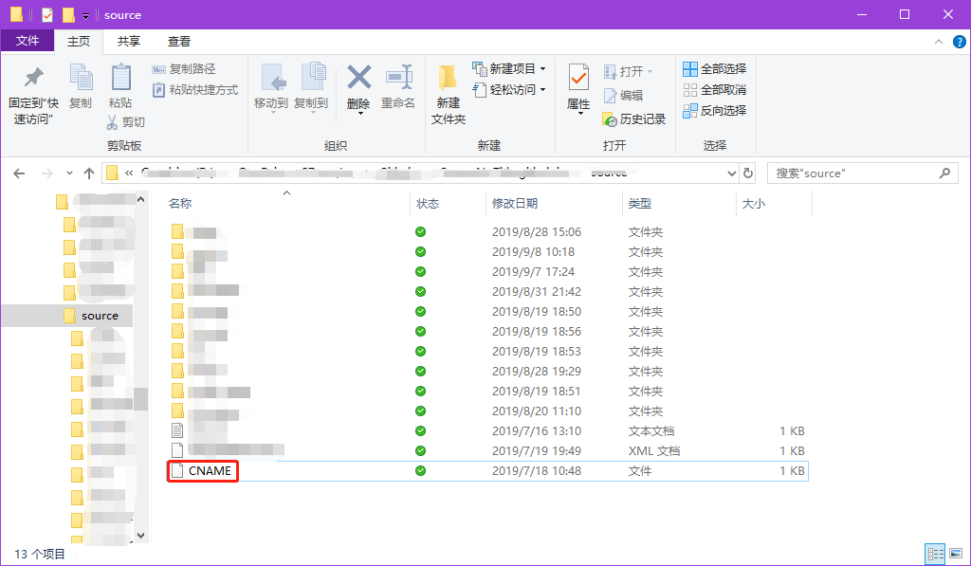The width and height of the screenshot is (971, 566).
Task: Switch to details view in status bar
Action: tap(935, 554)
